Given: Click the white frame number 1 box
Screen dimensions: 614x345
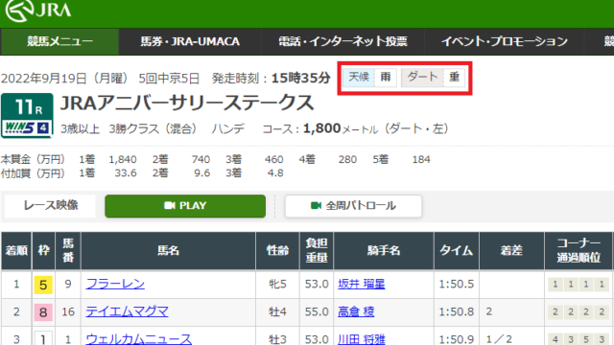Looking at the screenshot, I should click(x=43, y=338).
